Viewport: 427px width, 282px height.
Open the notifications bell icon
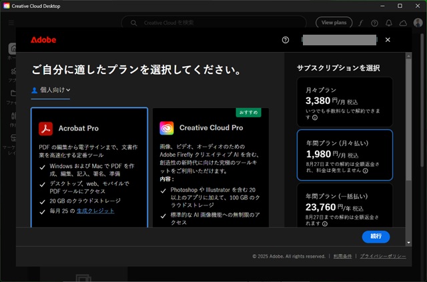click(389, 23)
